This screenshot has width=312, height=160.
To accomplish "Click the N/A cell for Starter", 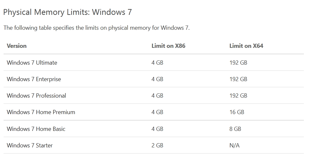I will (234, 145).
